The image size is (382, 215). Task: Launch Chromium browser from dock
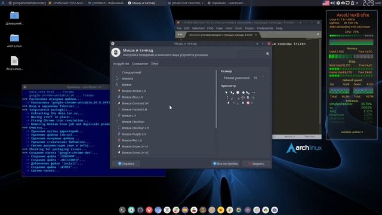pyautogui.click(x=158, y=210)
